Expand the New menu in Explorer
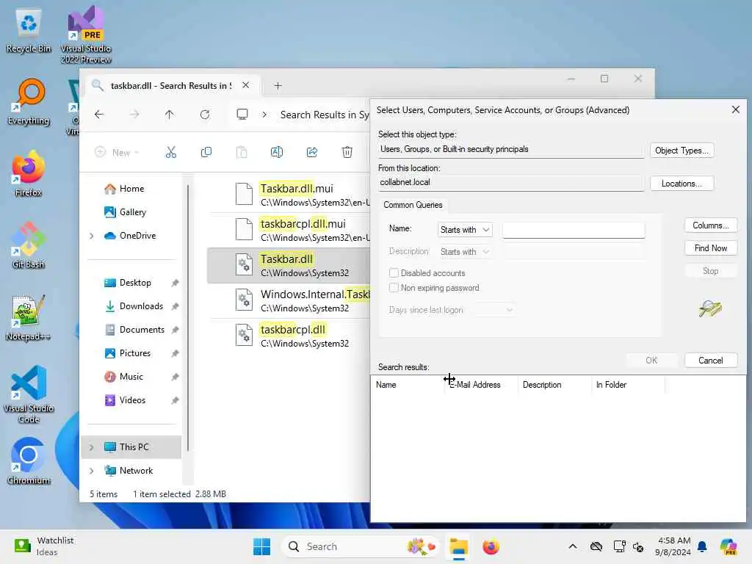The image size is (752, 564). [x=117, y=153]
